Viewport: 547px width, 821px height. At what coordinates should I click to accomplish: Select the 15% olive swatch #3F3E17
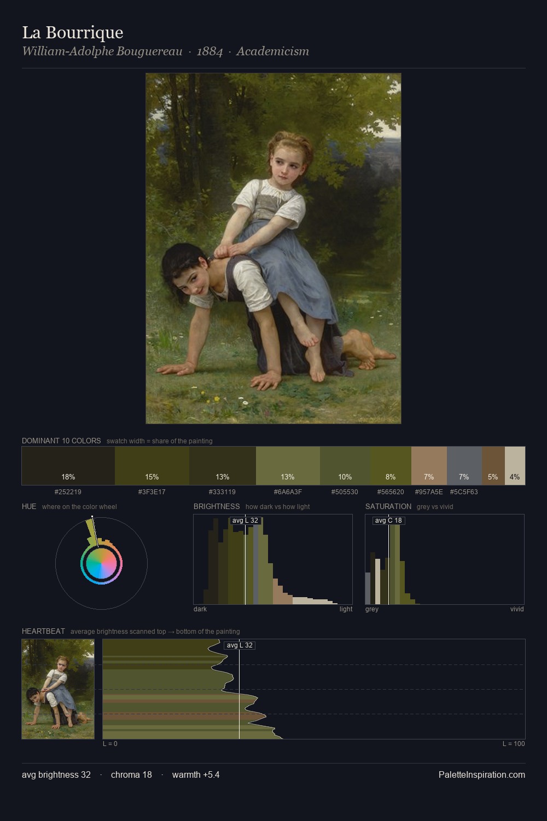pyautogui.click(x=152, y=466)
